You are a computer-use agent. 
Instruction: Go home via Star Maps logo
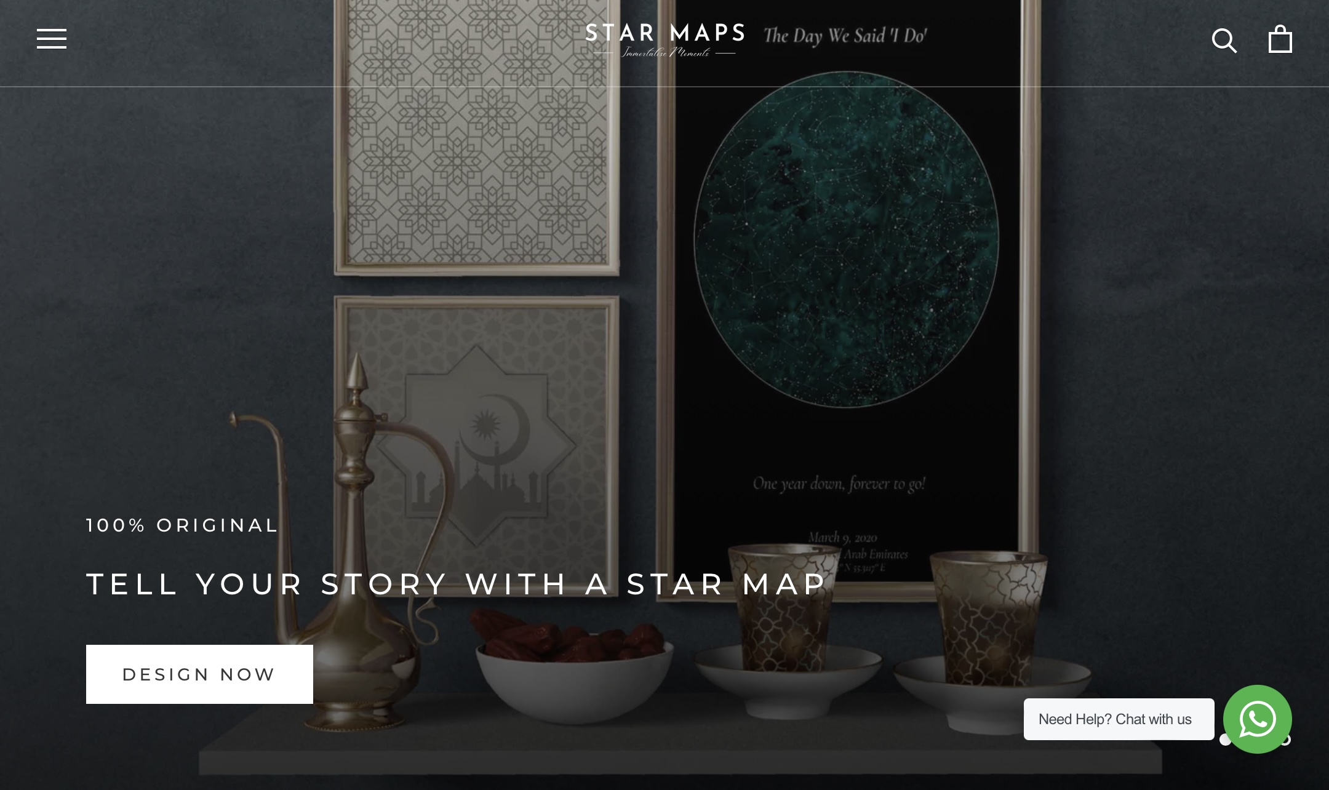pyautogui.click(x=664, y=39)
